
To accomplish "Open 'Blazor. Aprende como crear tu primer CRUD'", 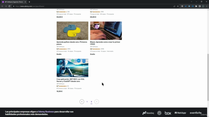I will click(x=105, y=43).
